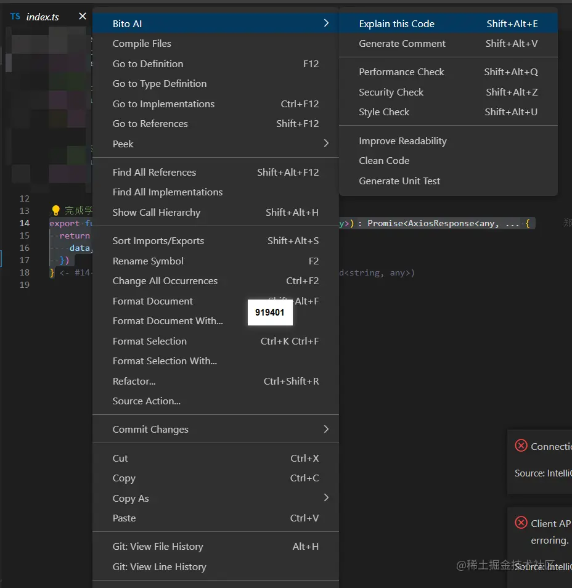Choose Rename Symbol
Viewport: 572px width, 588px height.
[x=216, y=261]
